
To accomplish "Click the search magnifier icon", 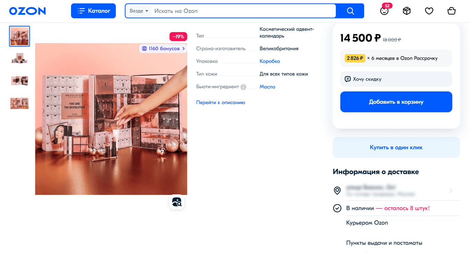I will 350,11.
